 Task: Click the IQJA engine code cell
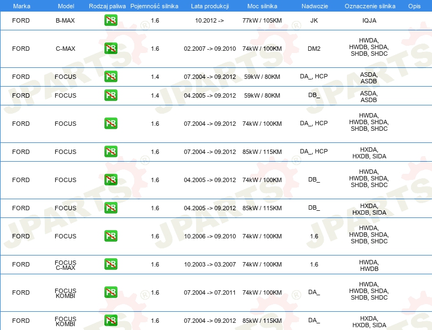369,20
